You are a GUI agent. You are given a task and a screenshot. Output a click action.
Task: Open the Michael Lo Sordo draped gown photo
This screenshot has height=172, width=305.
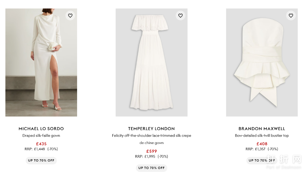(41, 62)
